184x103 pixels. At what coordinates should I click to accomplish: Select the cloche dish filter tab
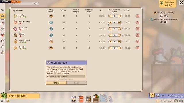point(3,16)
